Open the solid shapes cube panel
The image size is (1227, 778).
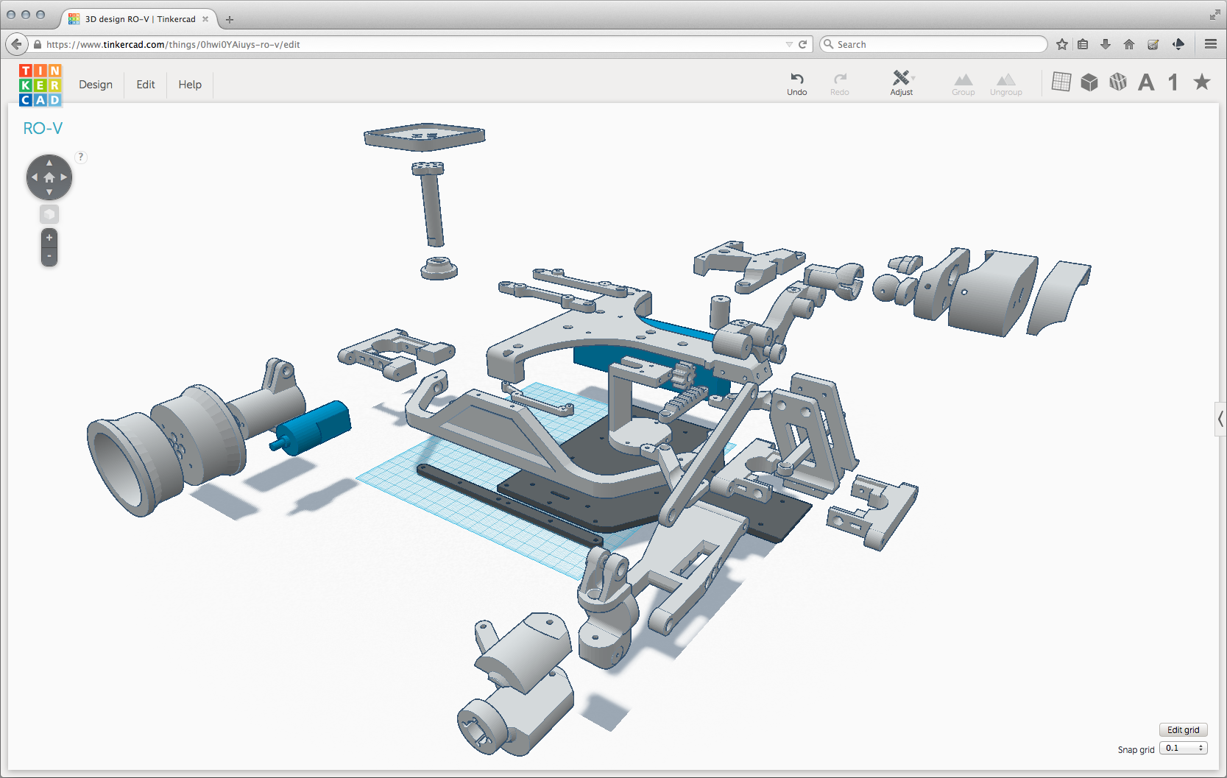(x=1090, y=82)
